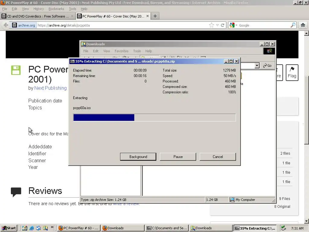Click the green floppy disk software icon
The height and width of the screenshot is (232, 309).
(16, 70)
